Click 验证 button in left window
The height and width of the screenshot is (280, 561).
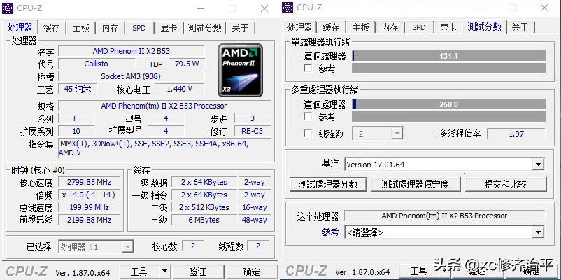coord(197,272)
